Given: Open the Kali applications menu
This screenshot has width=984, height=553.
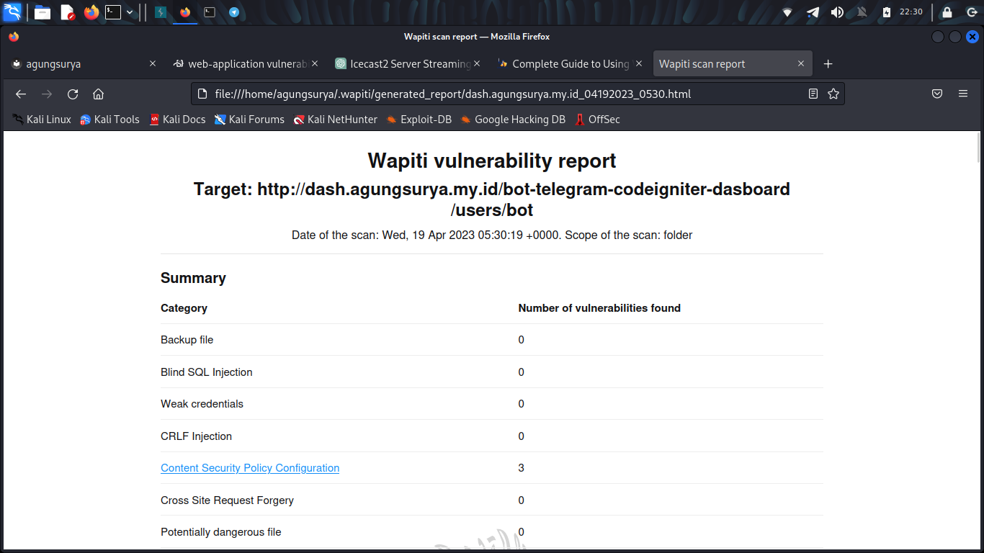Looking at the screenshot, I should coord(12,12).
